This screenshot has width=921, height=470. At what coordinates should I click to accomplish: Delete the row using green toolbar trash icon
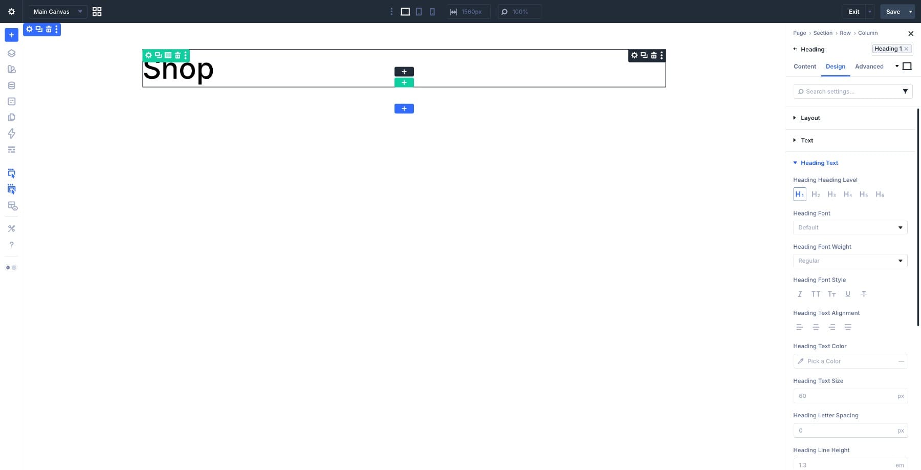pos(178,55)
